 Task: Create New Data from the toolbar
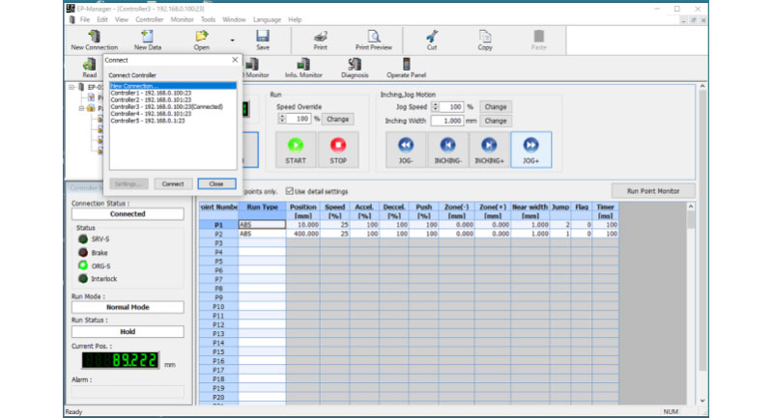(x=148, y=40)
